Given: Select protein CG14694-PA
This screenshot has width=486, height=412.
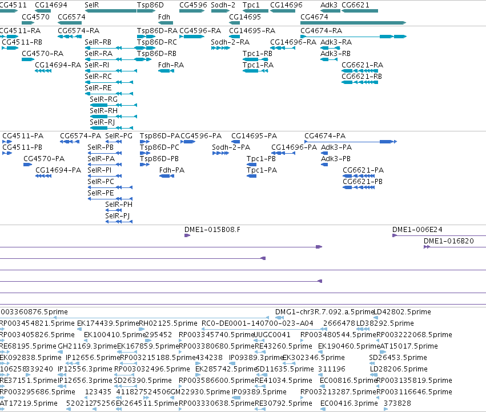Looking at the screenshot, I should click(x=43, y=176).
